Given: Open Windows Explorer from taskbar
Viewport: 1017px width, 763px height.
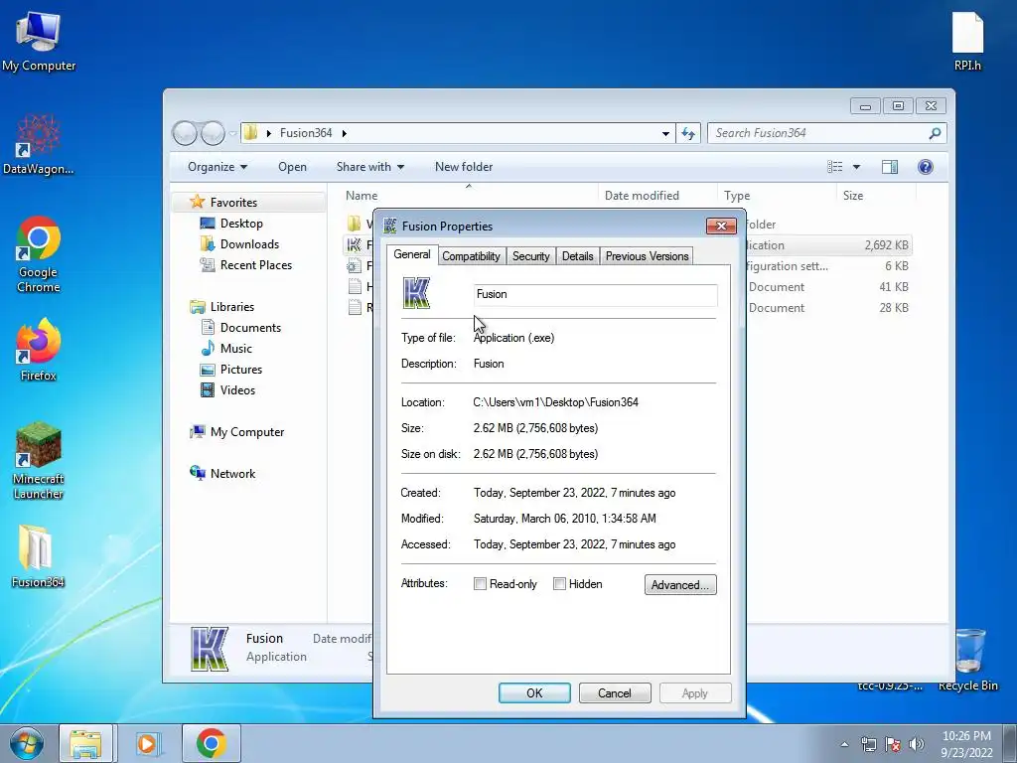Looking at the screenshot, I should (x=86, y=743).
